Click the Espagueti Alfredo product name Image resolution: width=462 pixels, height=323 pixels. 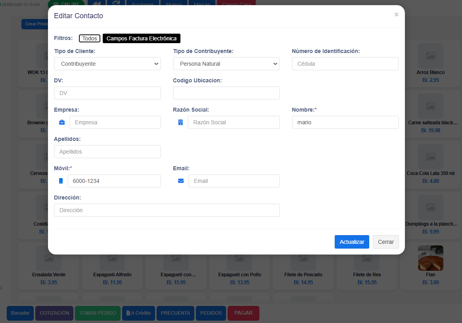(x=112, y=274)
